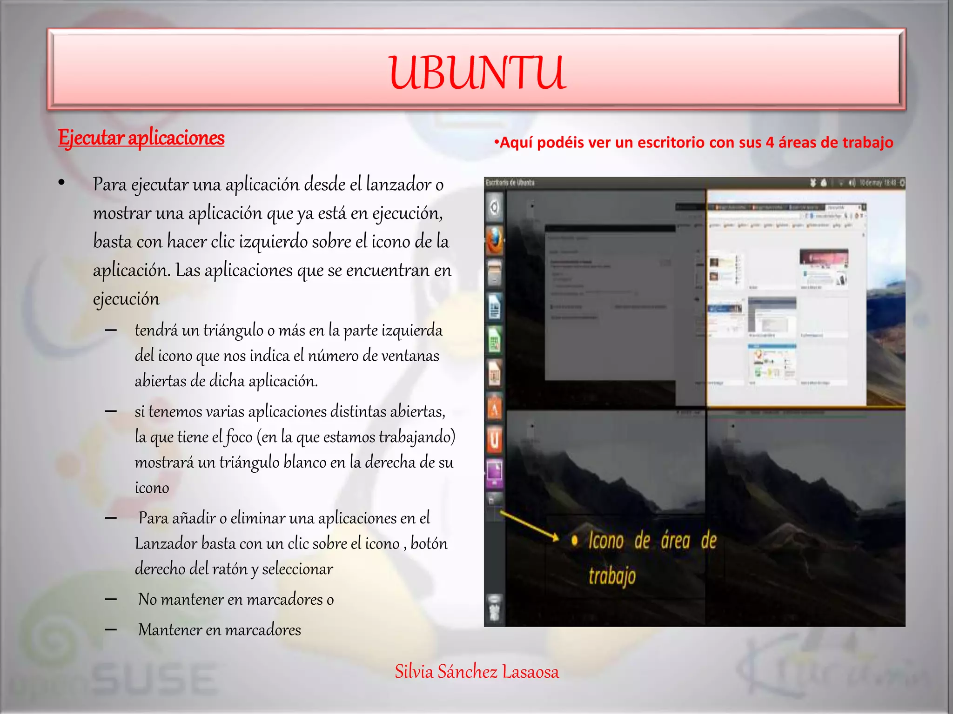Open the Ubuntu One launcher icon
The image size is (953, 714).
pos(495,439)
